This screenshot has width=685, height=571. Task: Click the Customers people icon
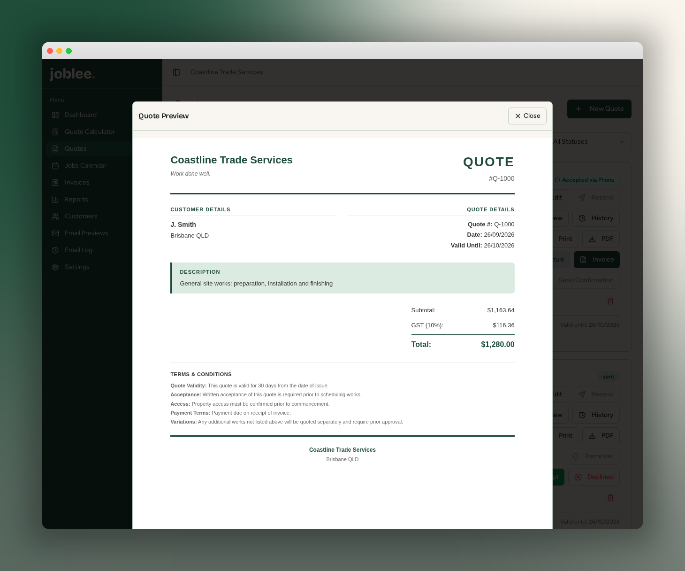pos(55,216)
